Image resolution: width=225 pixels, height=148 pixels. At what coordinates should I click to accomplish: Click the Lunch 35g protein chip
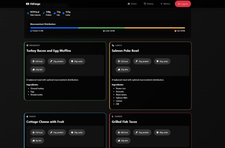(x=142, y=61)
